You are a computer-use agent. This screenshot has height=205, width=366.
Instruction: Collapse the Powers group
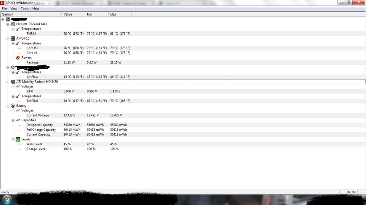point(13,58)
